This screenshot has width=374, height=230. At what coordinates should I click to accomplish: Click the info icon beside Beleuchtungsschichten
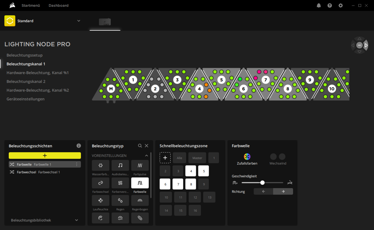(79, 146)
